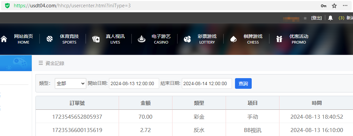Click the blue 查詢 button
Image resolution: width=353 pixels, height=136 pixels.
pyautogui.click(x=243, y=83)
